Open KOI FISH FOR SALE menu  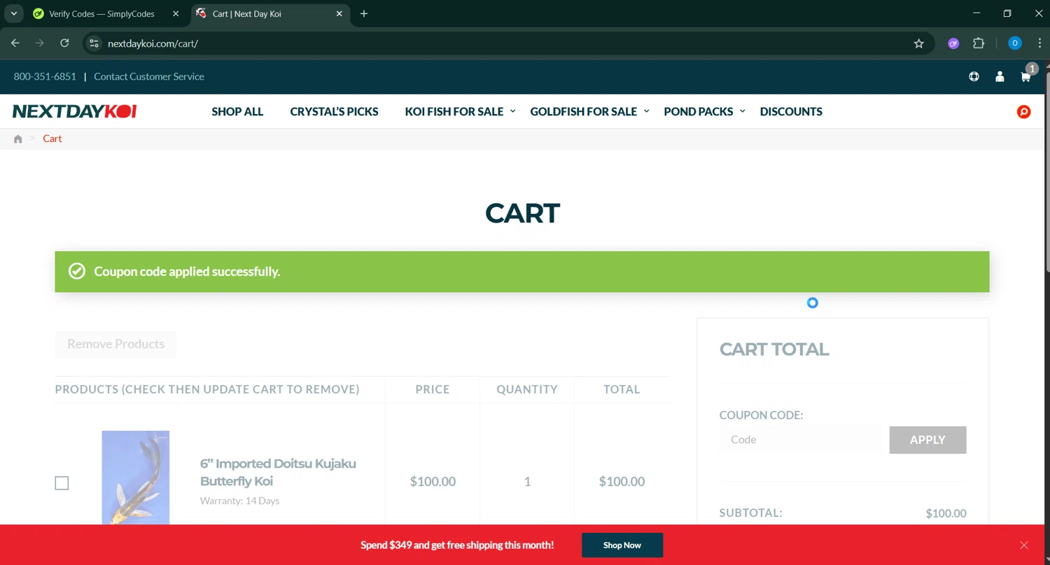coord(454,111)
